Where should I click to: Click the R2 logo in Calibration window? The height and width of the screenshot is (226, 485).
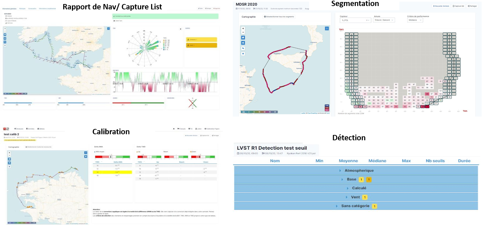point(5,129)
